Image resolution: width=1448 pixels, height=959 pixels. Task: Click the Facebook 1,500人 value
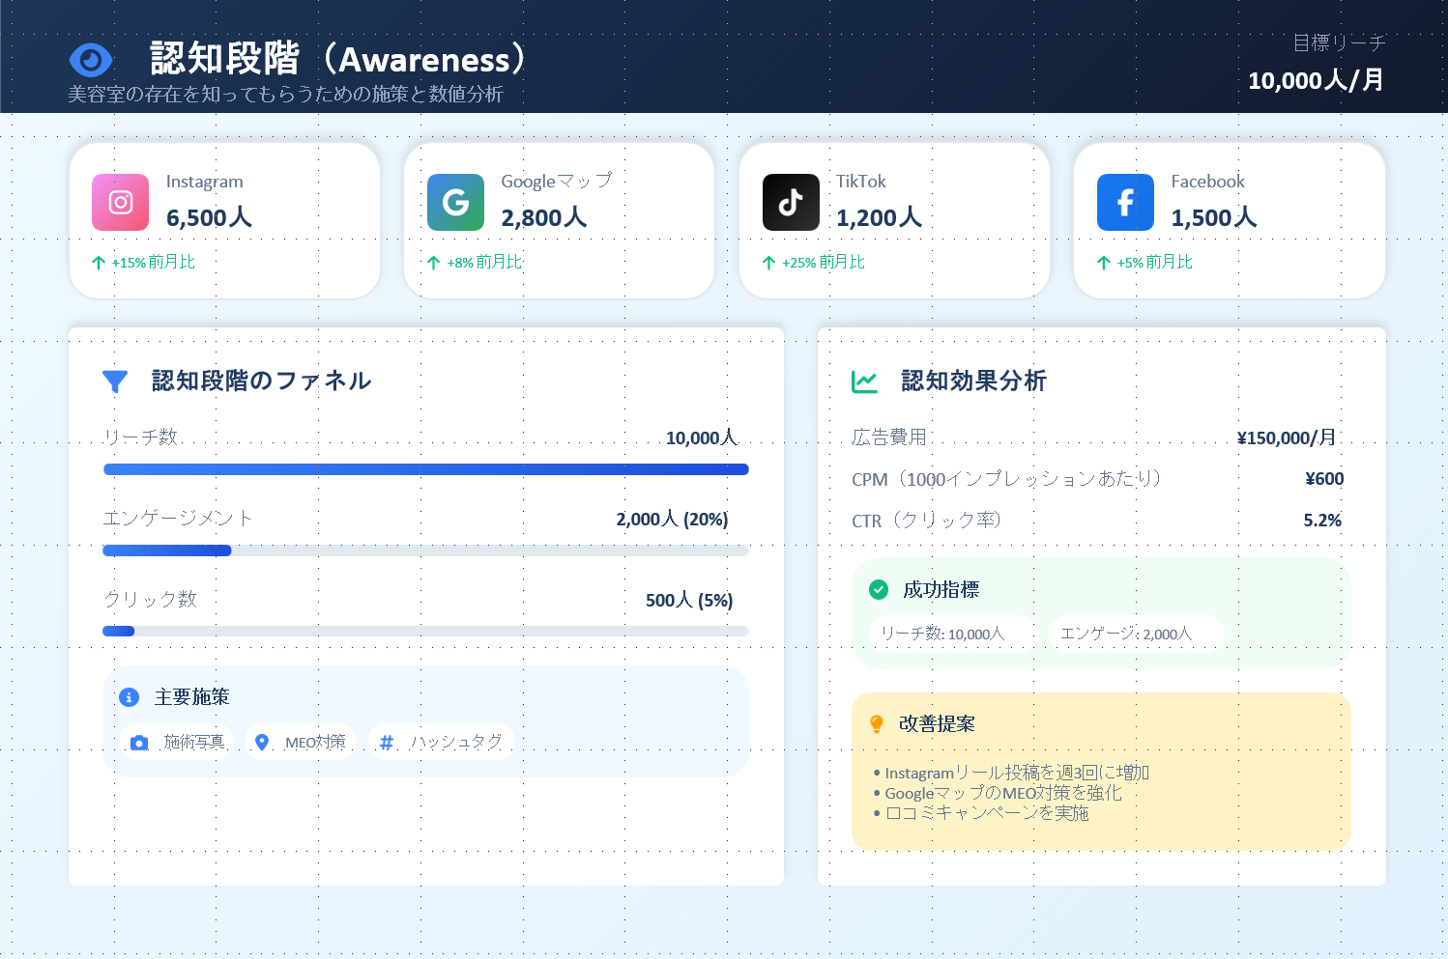[1214, 218]
